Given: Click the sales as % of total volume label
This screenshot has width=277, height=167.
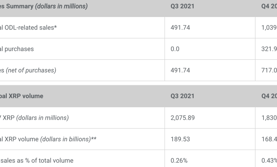Looking at the screenshot, I should 37,160.
